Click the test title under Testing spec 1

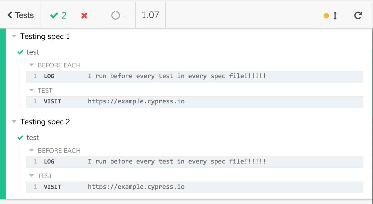33,52
